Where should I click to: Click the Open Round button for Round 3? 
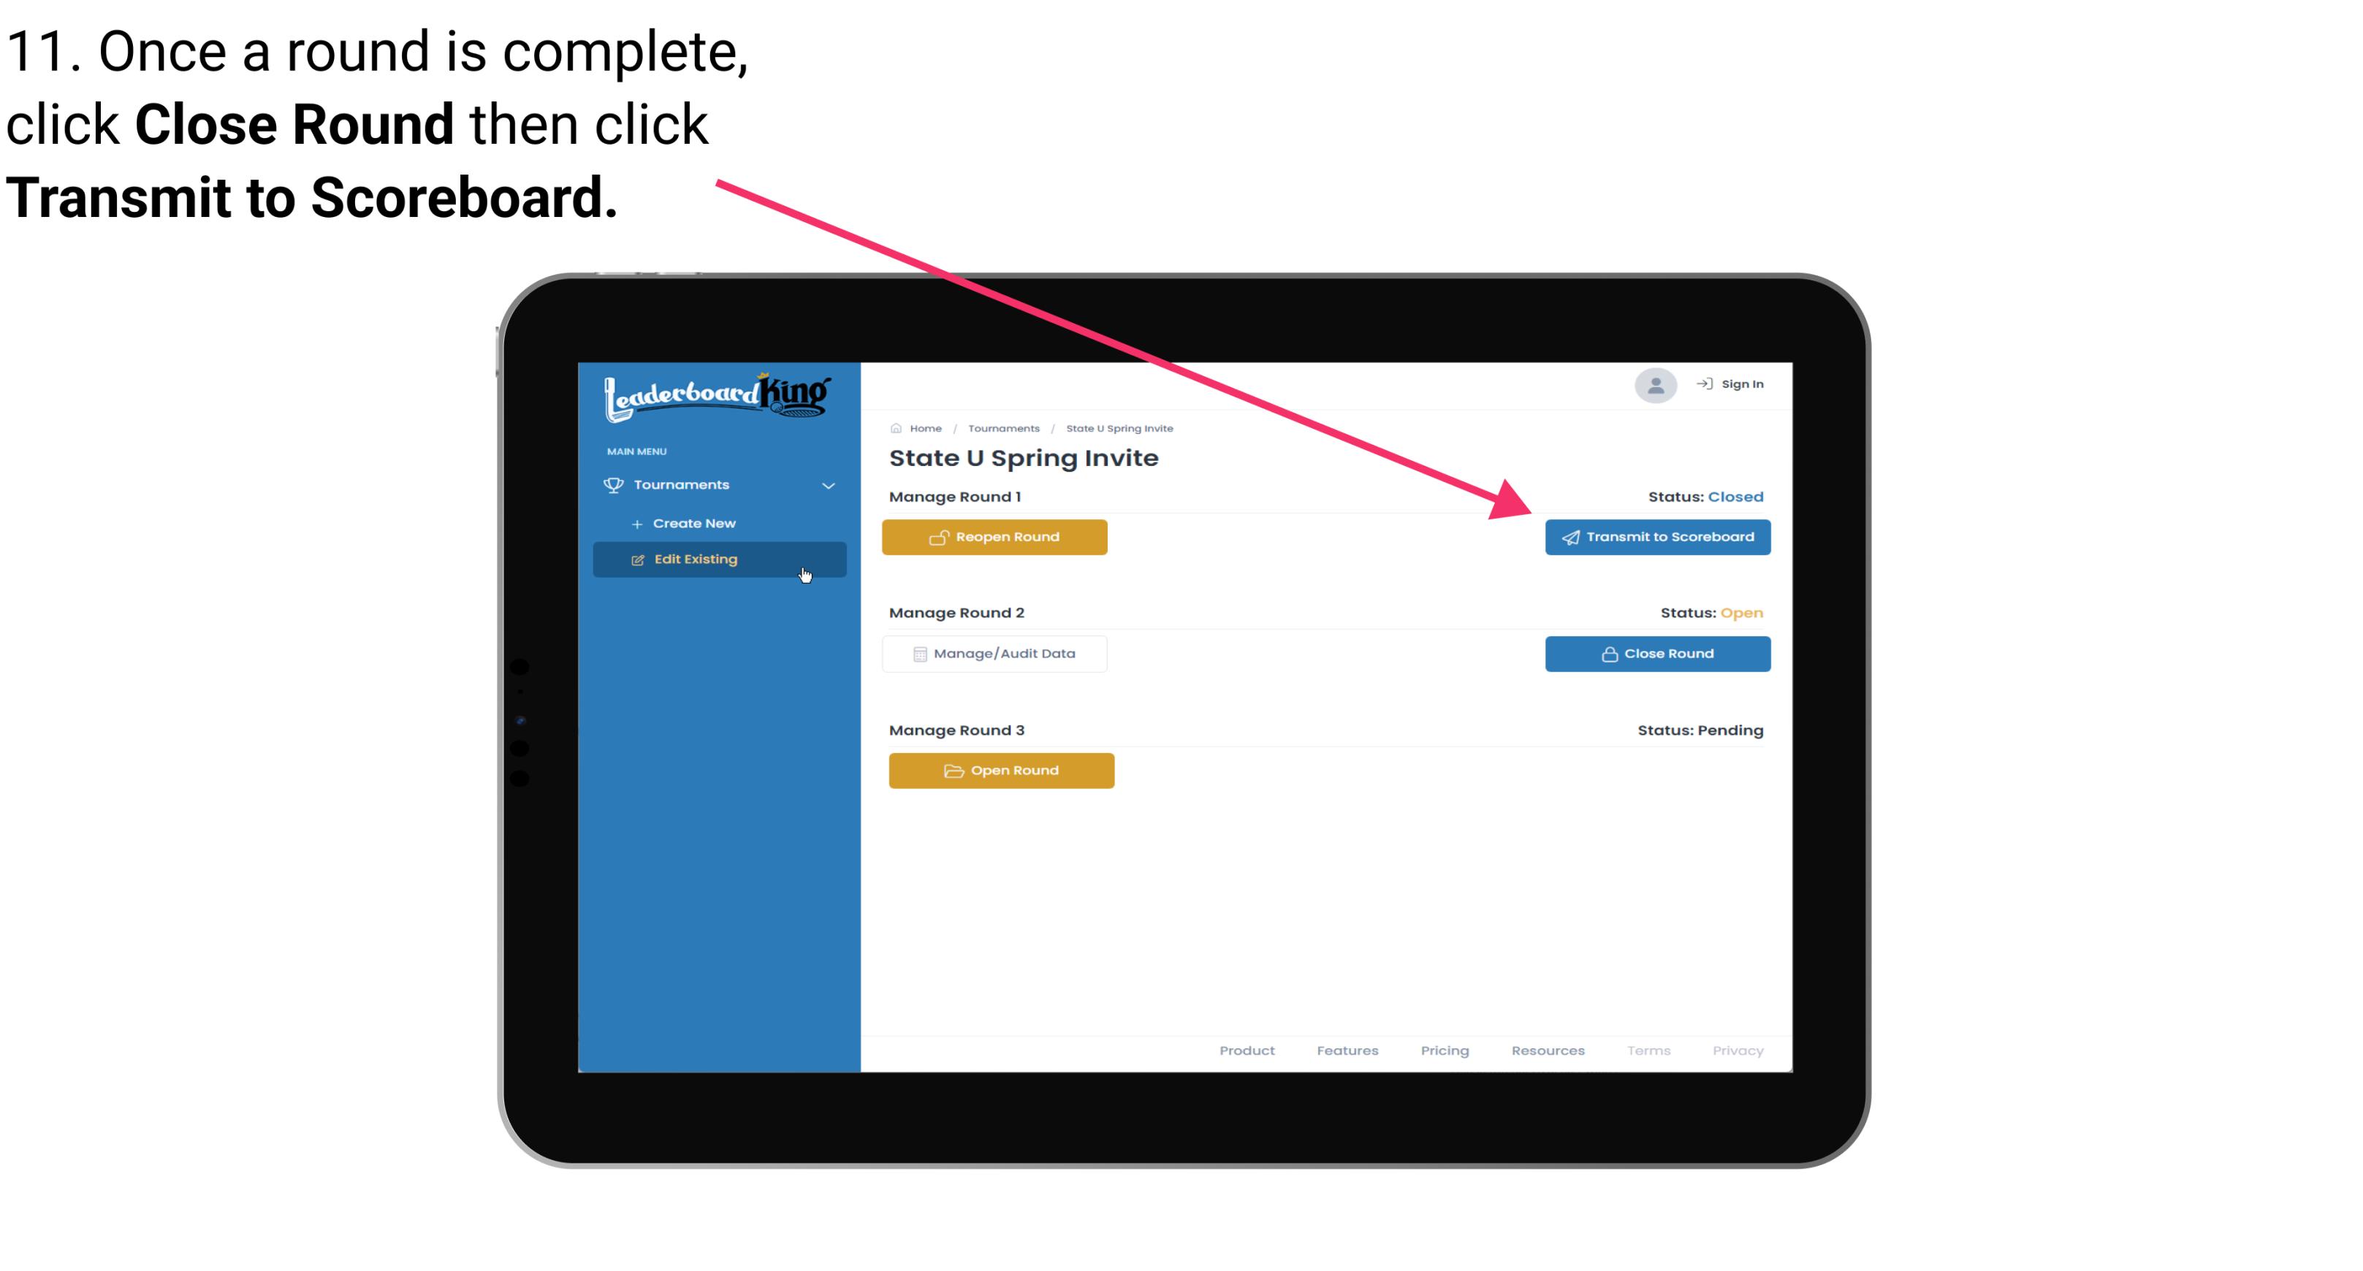coord(1002,768)
